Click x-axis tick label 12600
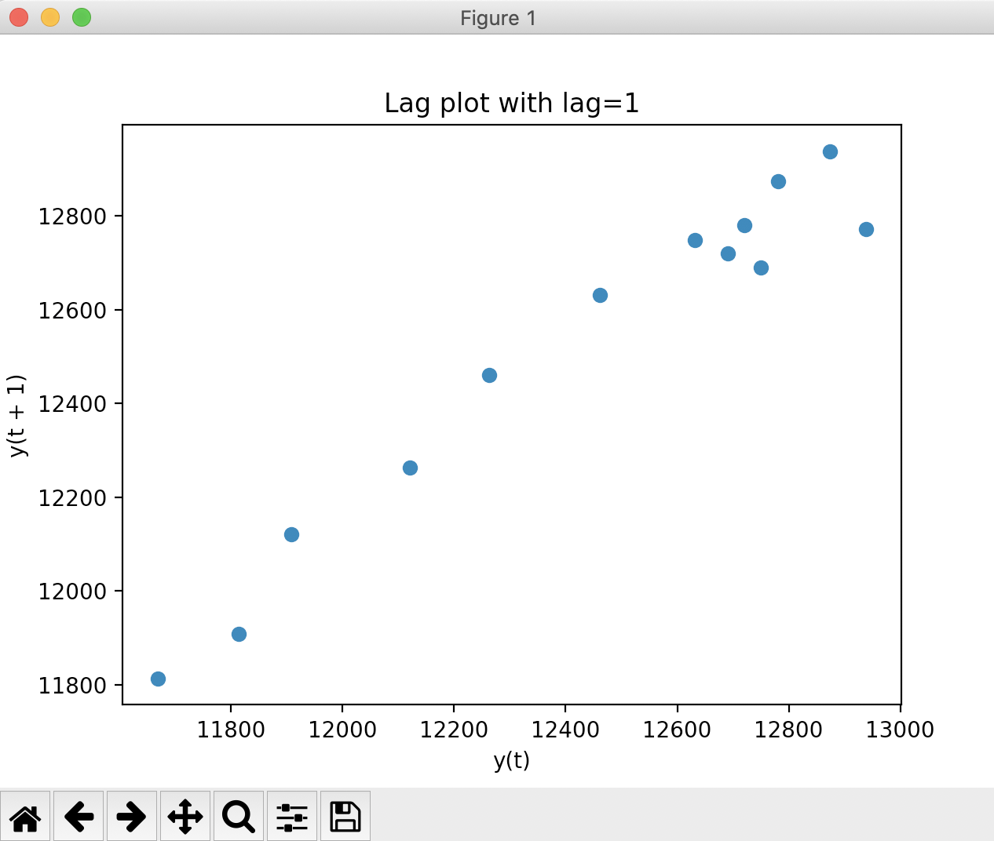The height and width of the screenshot is (841, 994). [x=677, y=730]
